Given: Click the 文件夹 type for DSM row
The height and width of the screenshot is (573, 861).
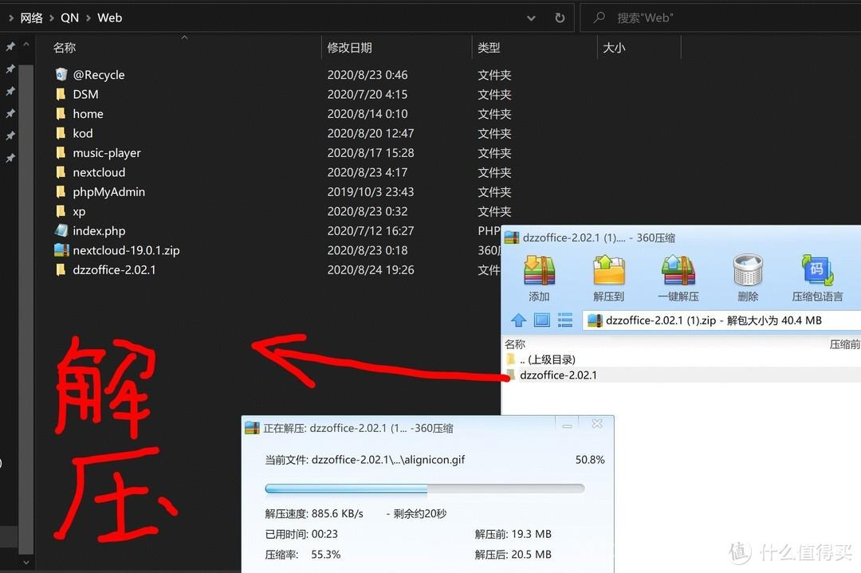Looking at the screenshot, I should [494, 94].
